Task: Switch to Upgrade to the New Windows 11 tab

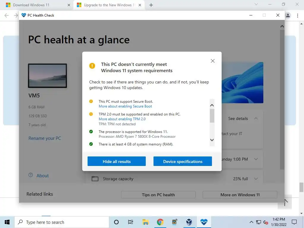Action: coord(109,5)
